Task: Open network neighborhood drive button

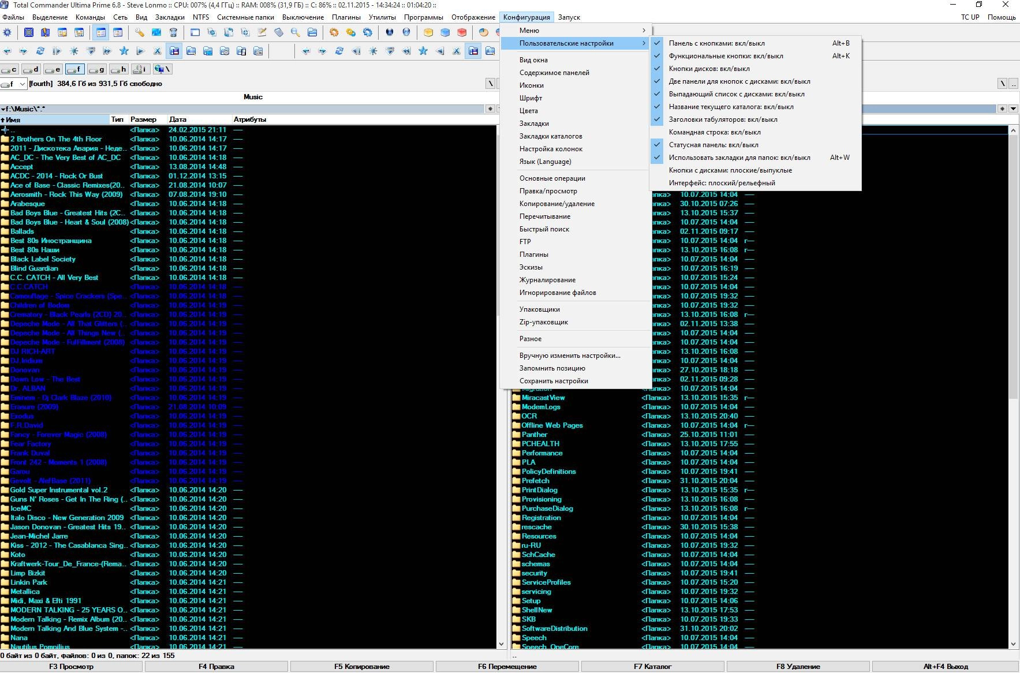Action: click(x=163, y=69)
